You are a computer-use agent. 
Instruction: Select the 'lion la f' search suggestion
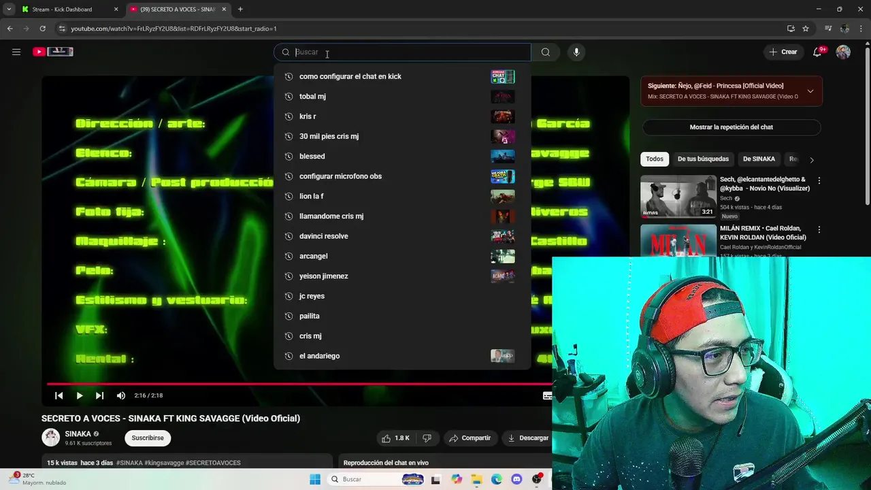pyautogui.click(x=402, y=196)
